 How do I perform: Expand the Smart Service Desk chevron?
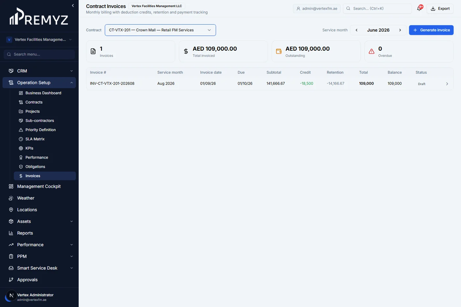(71, 268)
